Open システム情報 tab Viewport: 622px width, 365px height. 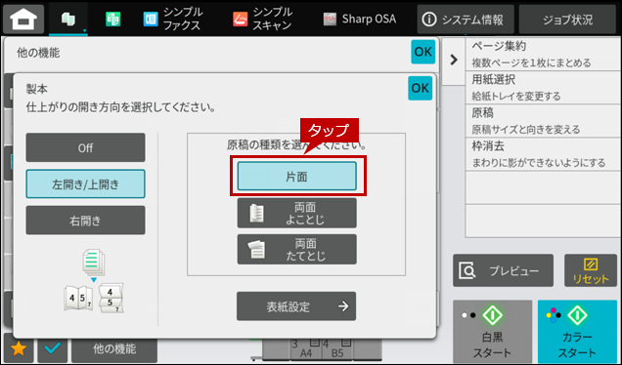pyautogui.click(x=466, y=20)
